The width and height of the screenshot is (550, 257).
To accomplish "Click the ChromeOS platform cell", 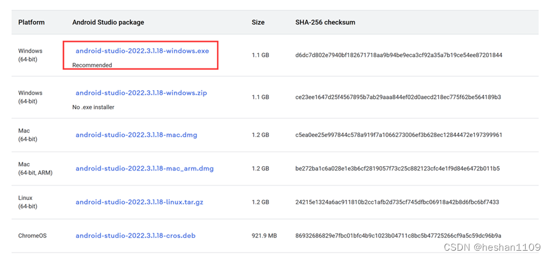I will click(32, 235).
